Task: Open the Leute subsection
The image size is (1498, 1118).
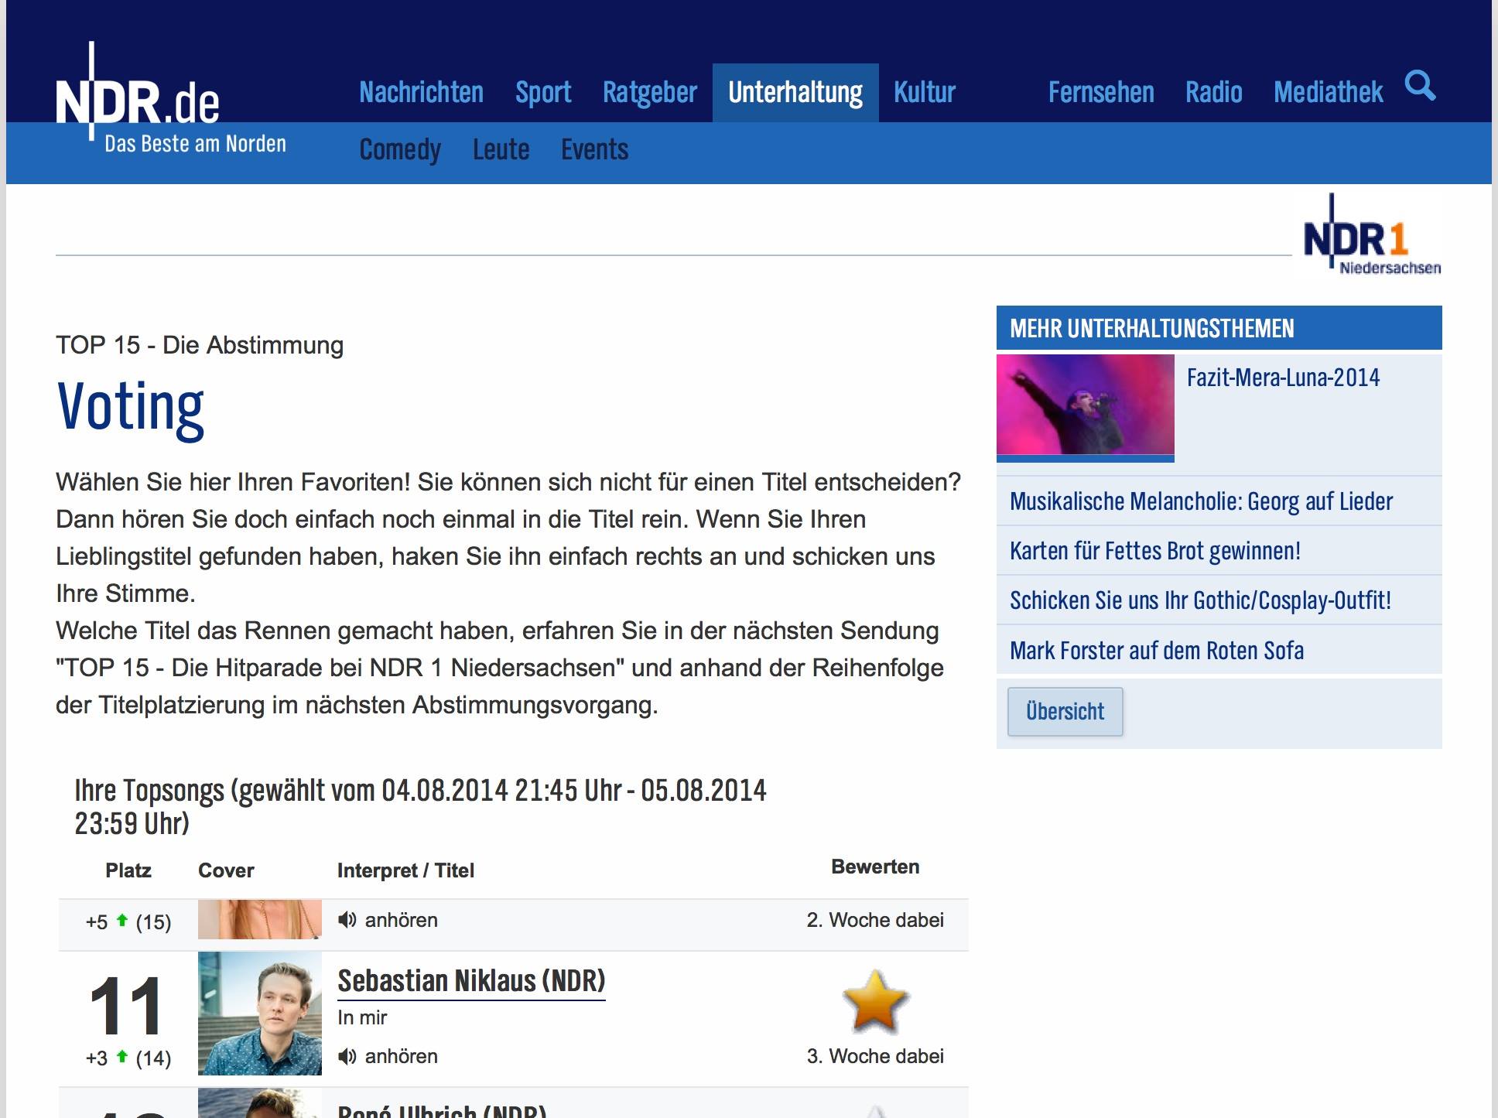Action: coord(501,149)
